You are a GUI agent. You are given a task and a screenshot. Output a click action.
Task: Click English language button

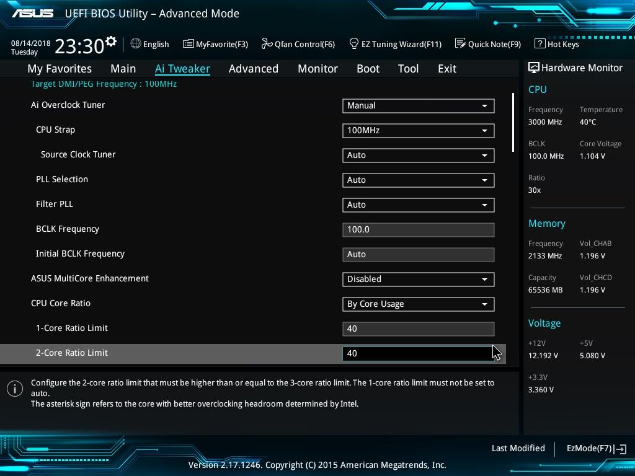(156, 44)
